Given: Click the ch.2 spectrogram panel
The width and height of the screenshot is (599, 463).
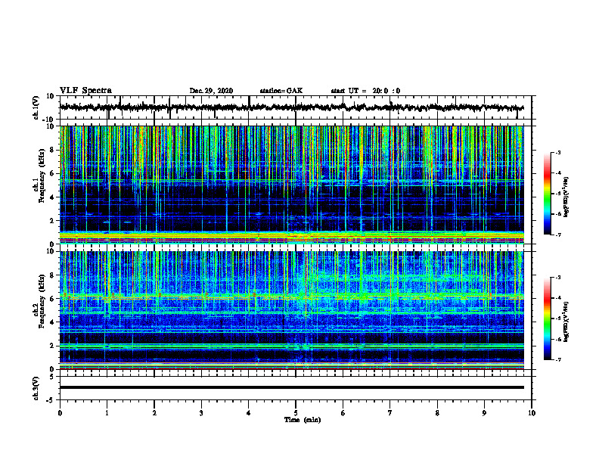Looking at the screenshot, I should pos(291,310).
